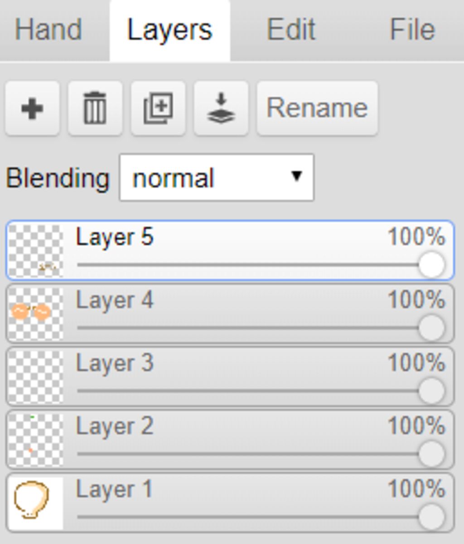464x544 pixels.
Task: Switch to the Hand tab
Action: (48, 30)
